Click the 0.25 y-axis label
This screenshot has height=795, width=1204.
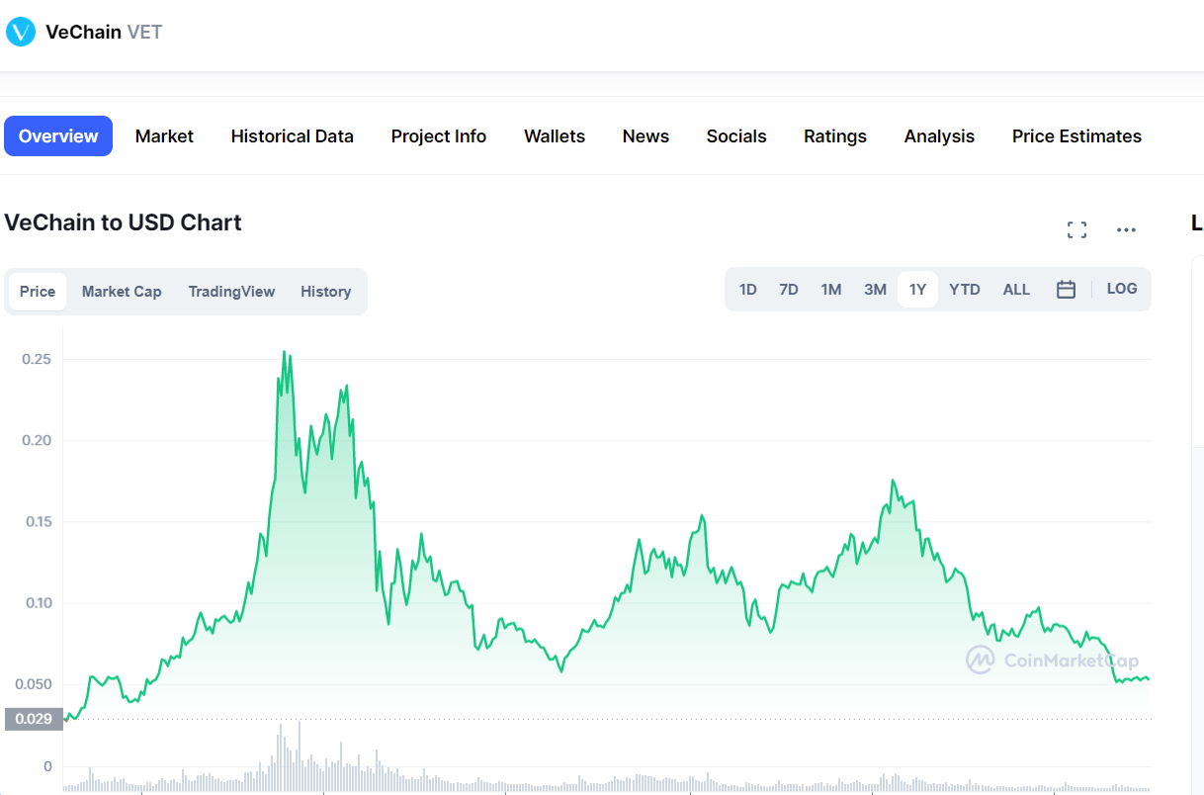coord(37,359)
